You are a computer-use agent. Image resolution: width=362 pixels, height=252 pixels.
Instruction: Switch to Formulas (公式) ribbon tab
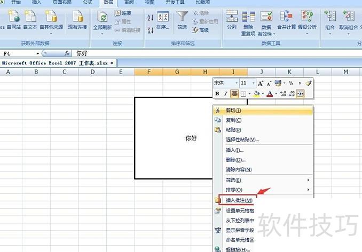pyautogui.click(x=88, y=2)
